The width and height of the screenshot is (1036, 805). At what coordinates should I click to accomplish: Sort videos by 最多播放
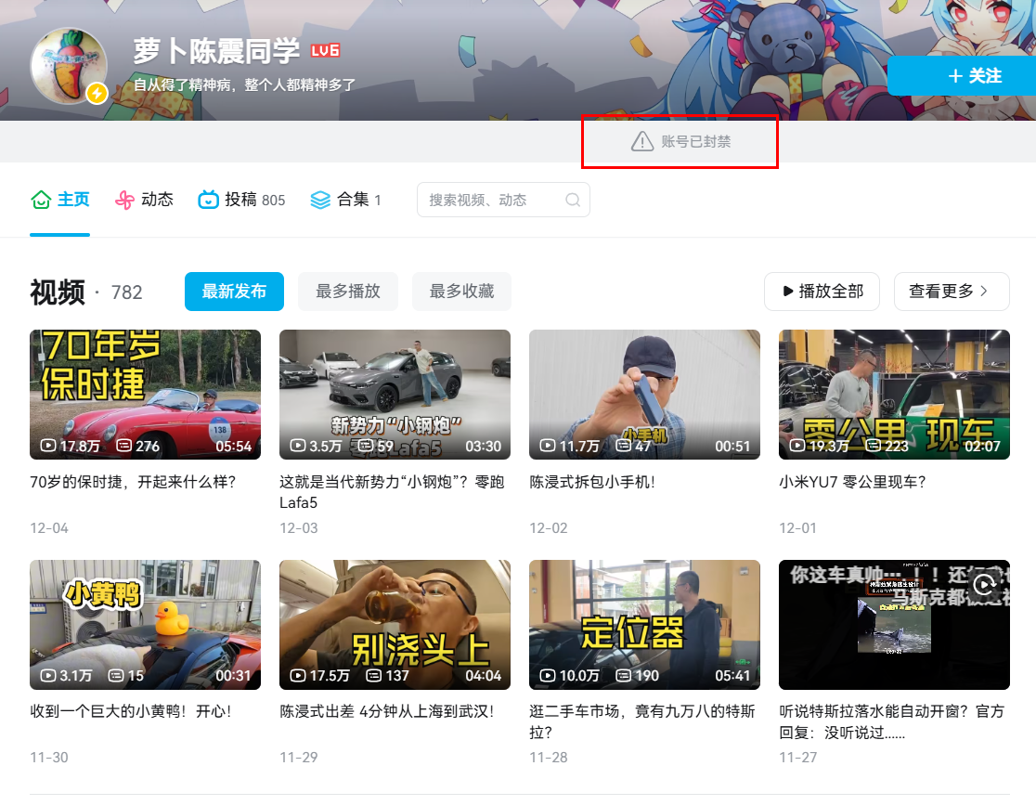coord(348,292)
